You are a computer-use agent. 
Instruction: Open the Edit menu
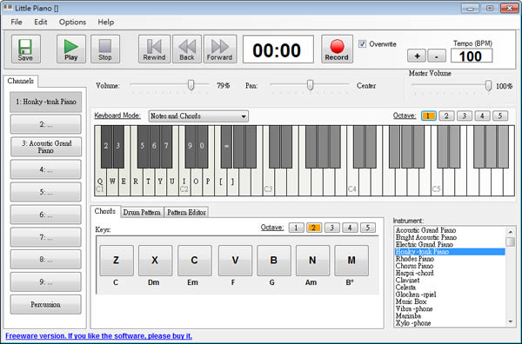pyautogui.click(x=41, y=22)
